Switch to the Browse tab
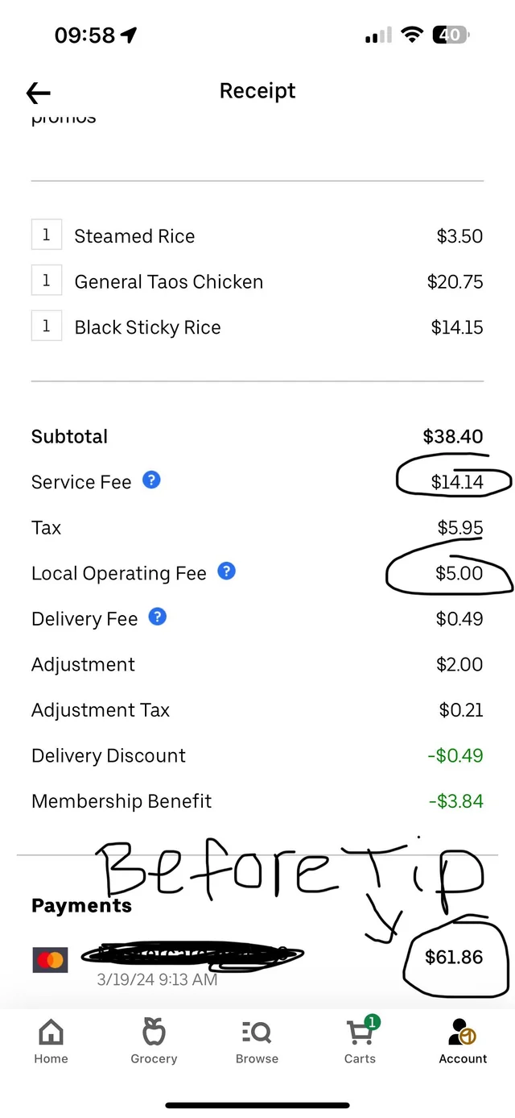This screenshot has width=515, height=1118. [x=257, y=1041]
